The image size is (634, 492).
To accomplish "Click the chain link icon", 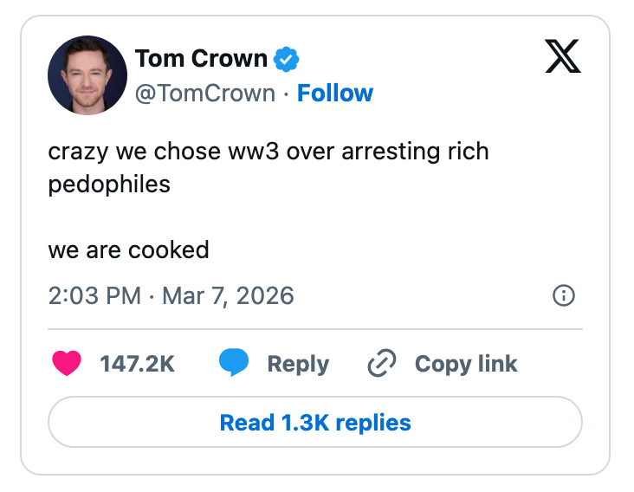I will 382,364.
